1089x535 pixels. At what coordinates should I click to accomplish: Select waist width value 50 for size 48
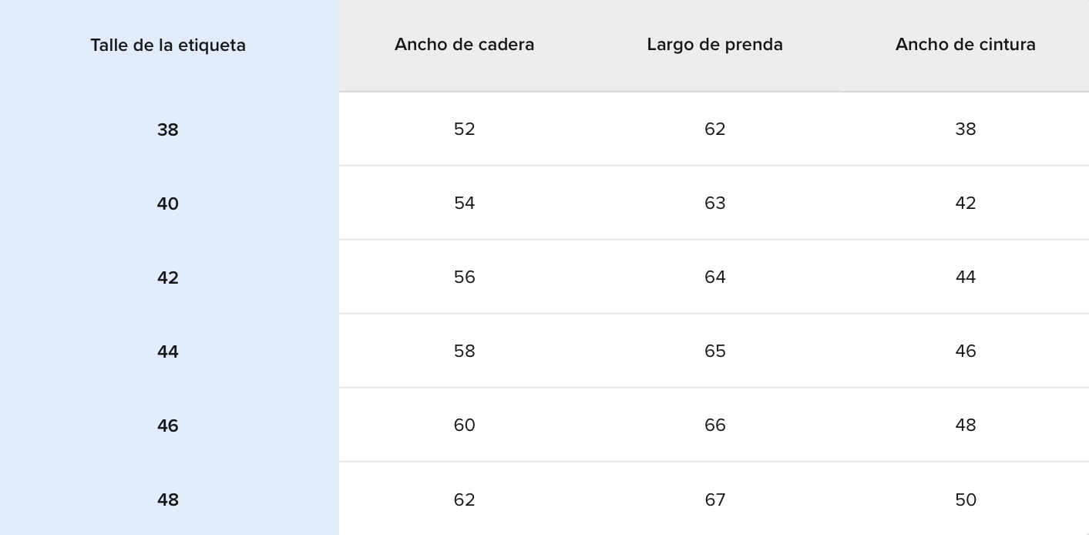[965, 500]
